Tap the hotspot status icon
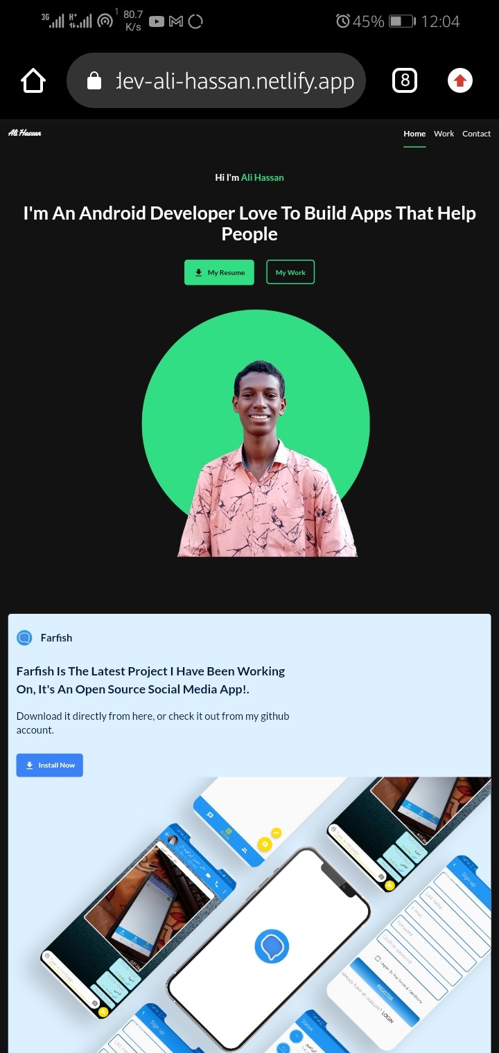Viewport: 499px width, 1053px height. pos(105,21)
